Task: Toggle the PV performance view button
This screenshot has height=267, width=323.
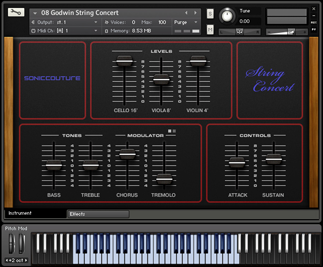Action: (x=314, y=29)
